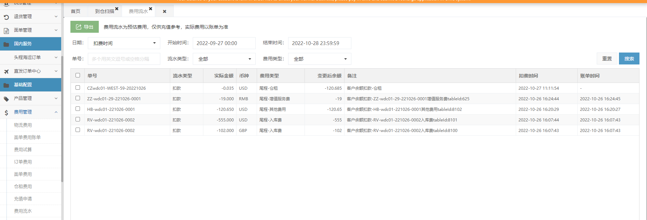The height and width of the screenshot is (220, 647).
Task: Click the 结束时间 date field
Action: [x=320, y=43]
